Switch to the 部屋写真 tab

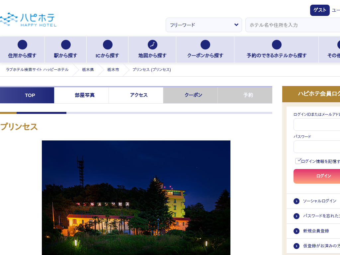tap(82, 95)
